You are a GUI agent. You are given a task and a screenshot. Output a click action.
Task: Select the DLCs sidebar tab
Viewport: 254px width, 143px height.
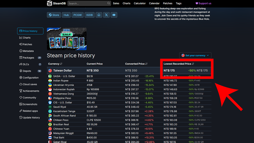pyautogui.click(x=30, y=64)
